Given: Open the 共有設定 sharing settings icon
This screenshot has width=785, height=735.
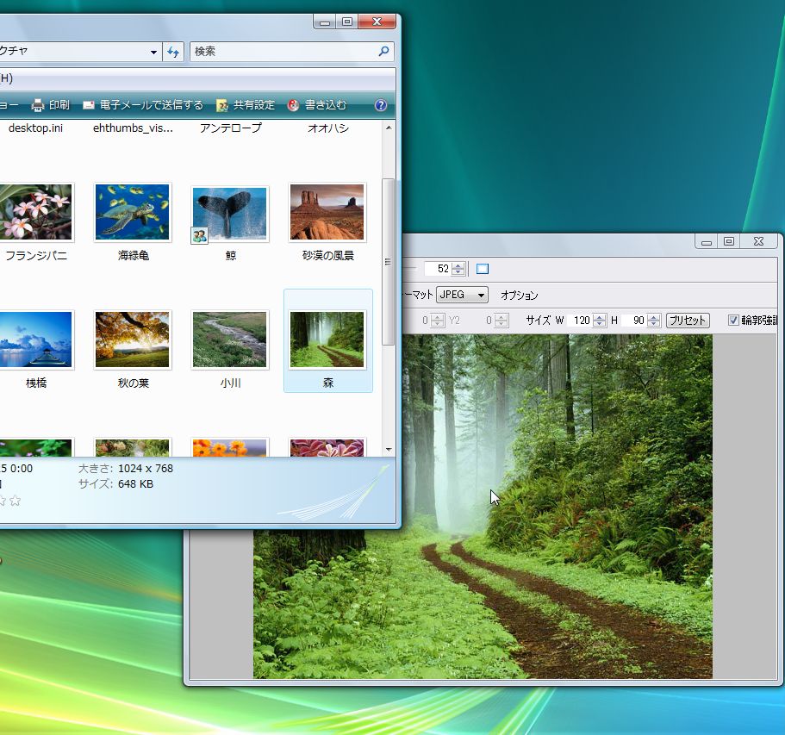Looking at the screenshot, I should coord(221,105).
